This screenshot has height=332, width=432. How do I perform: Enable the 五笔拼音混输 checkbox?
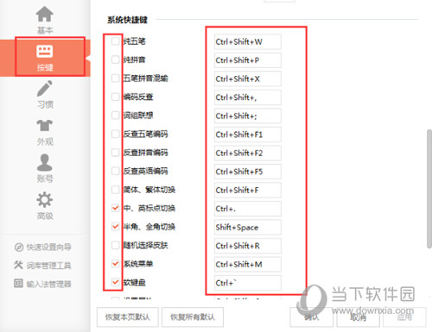tap(115, 78)
